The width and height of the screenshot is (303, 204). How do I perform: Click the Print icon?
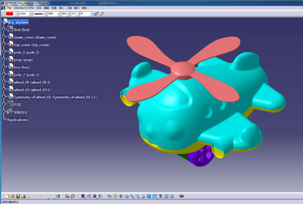pos(23,196)
